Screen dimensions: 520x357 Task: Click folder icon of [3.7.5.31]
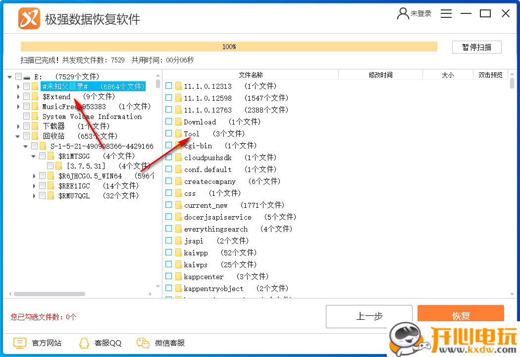(x=59, y=166)
